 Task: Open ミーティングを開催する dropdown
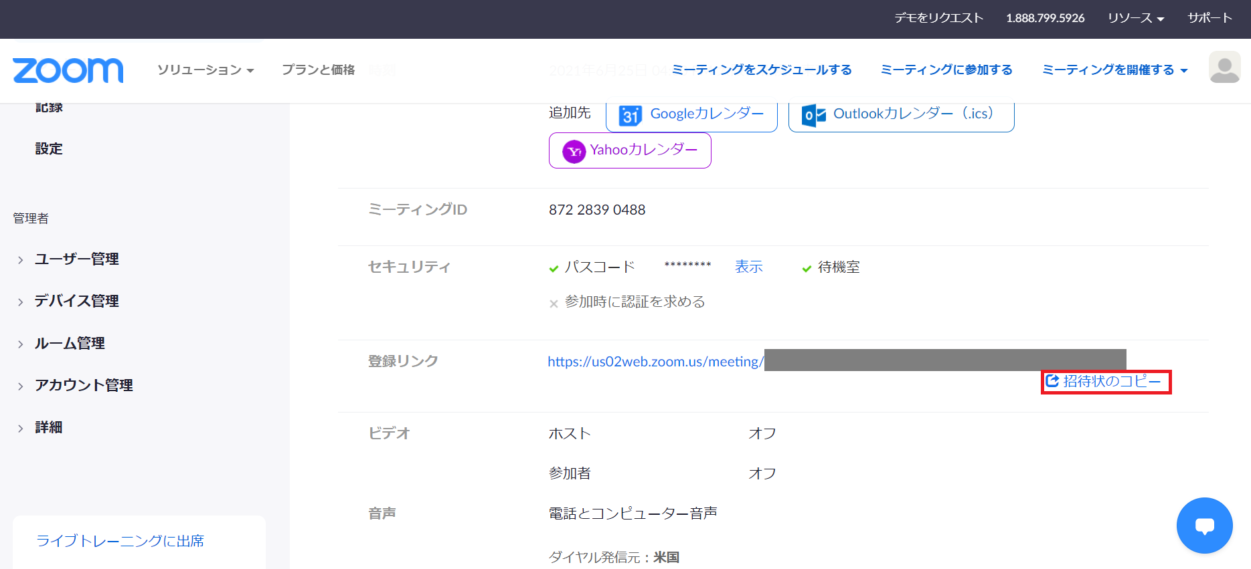tap(1114, 70)
